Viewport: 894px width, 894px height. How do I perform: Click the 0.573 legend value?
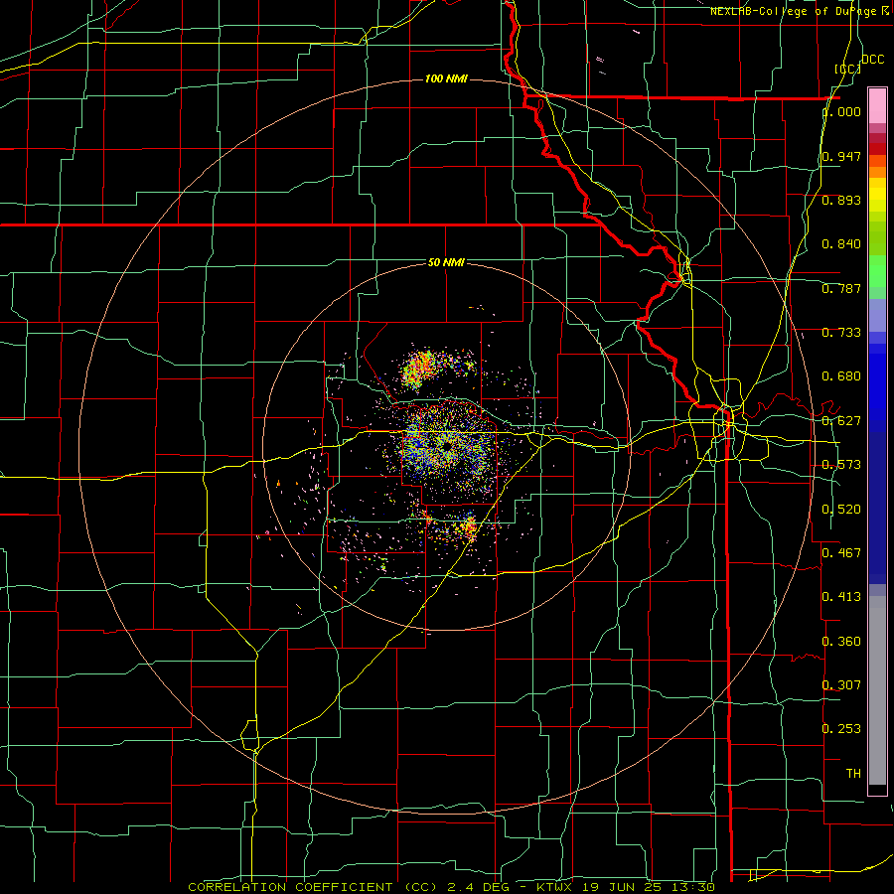tap(841, 465)
